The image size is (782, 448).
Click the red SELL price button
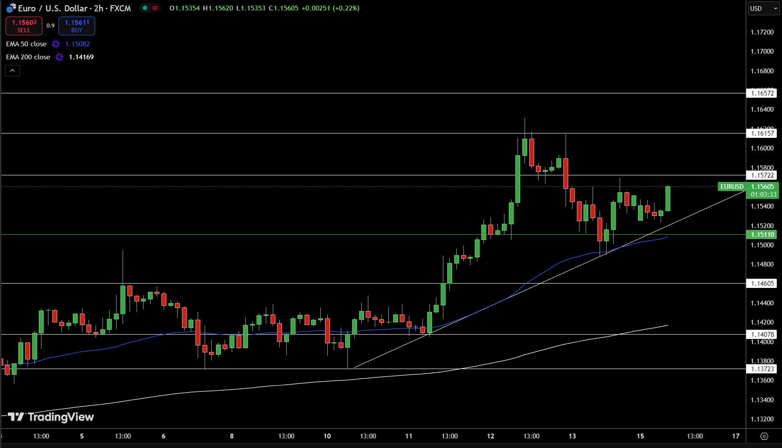pyautogui.click(x=24, y=26)
